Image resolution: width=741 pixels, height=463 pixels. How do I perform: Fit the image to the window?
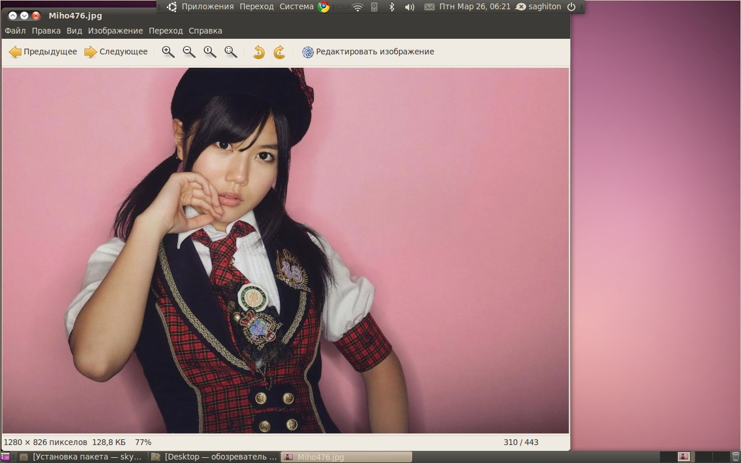pos(230,52)
